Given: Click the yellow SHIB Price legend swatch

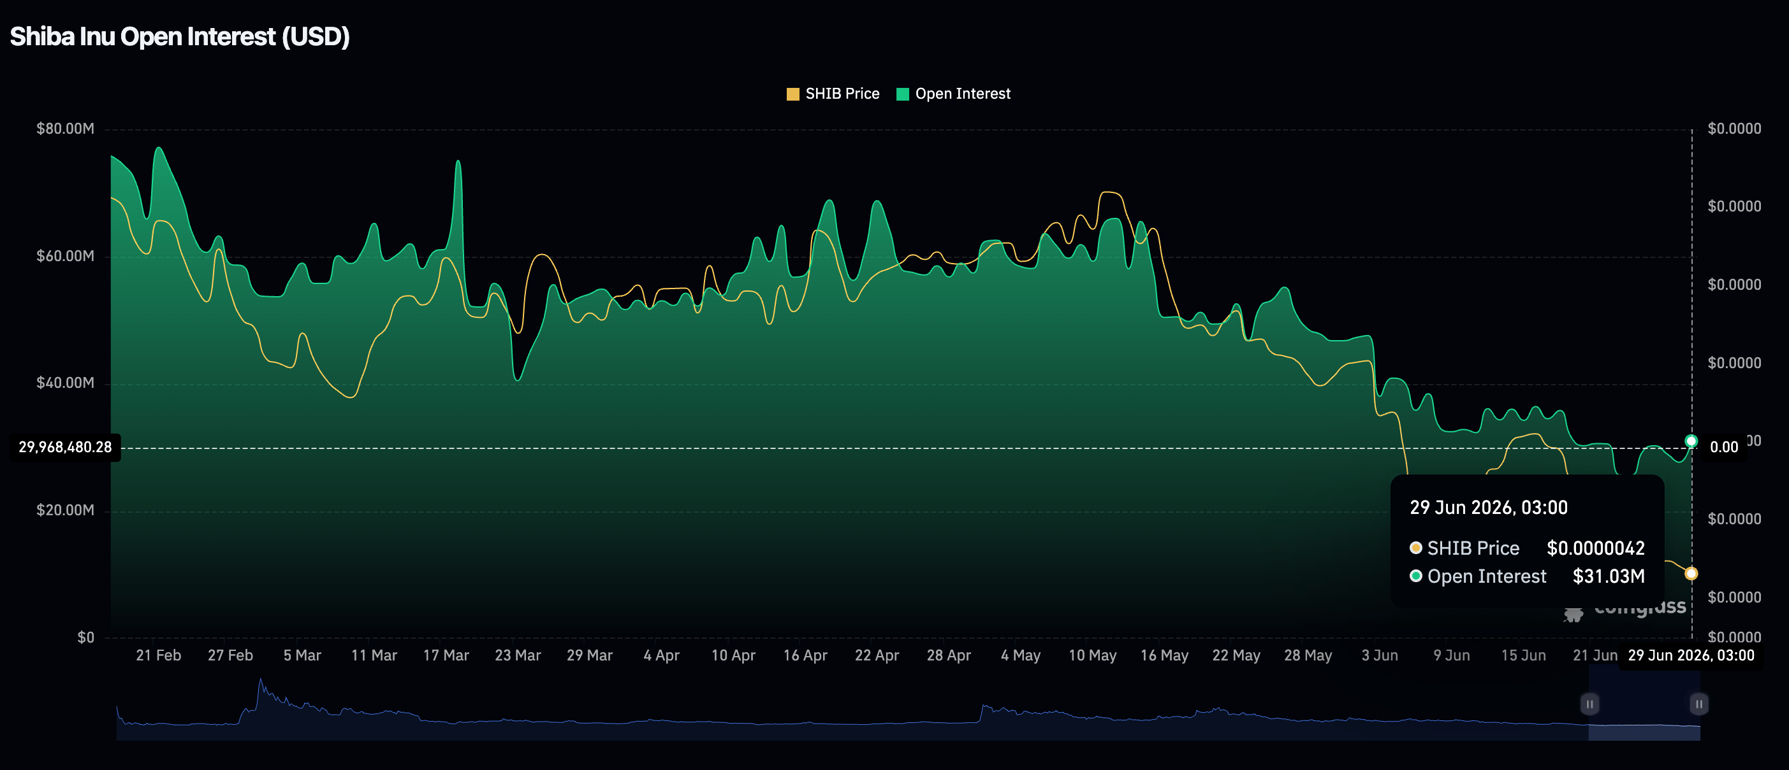Looking at the screenshot, I should pyautogui.click(x=792, y=94).
